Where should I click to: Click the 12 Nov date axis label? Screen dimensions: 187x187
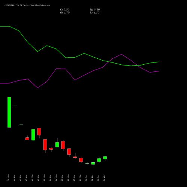click(20, 178)
